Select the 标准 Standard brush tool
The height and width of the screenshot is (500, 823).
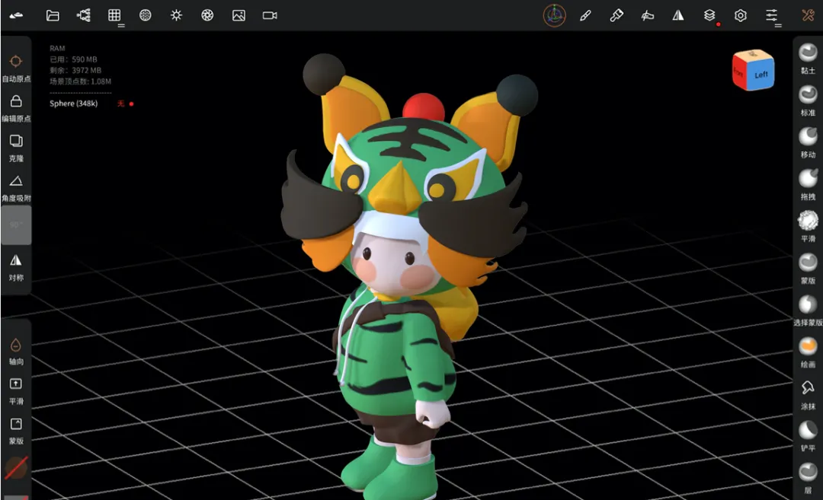808,100
